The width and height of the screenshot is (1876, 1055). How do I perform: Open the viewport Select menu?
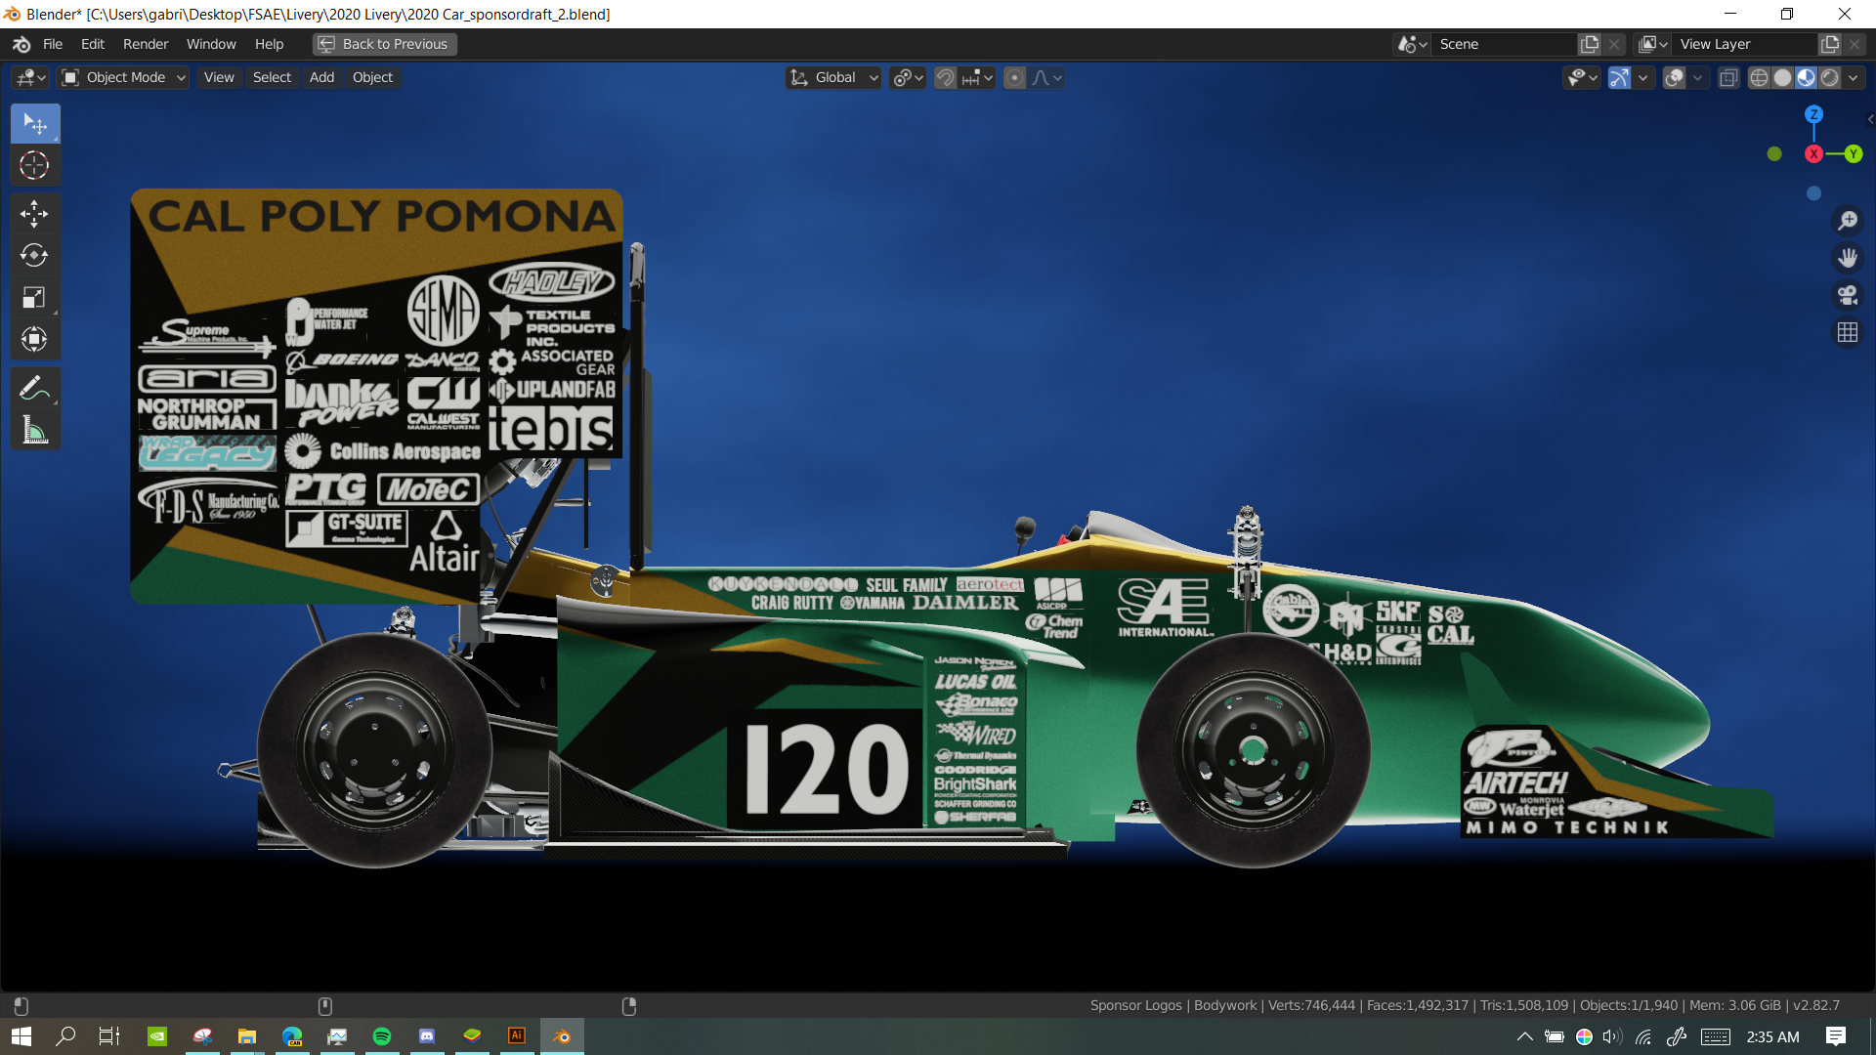pyautogui.click(x=272, y=78)
